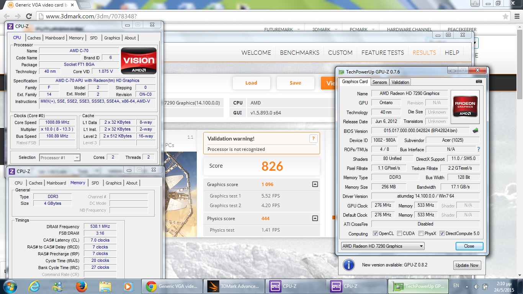This screenshot has width=523, height=294.
Task: Toggle DirectCompute 5.0 checkbox
Action: pyautogui.click(x=442, y=234)
